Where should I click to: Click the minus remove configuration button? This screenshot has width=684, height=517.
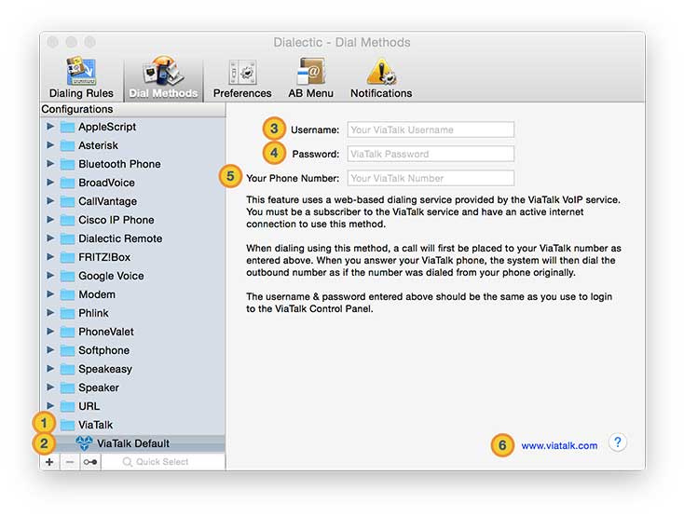click(x=70, y=462)
